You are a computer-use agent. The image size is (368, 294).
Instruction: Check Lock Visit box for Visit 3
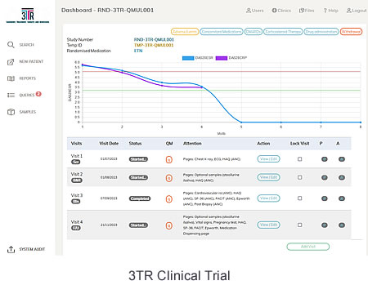click(x=300, y=198)
